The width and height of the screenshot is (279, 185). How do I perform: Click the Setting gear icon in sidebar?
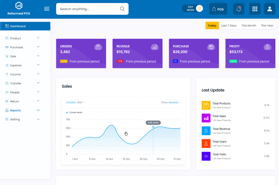click(7, 119)
